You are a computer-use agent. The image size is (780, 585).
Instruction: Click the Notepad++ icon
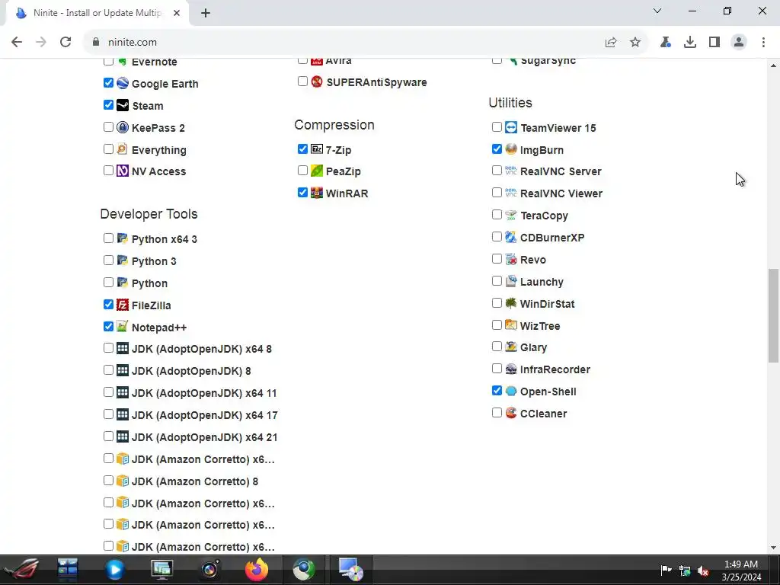(123, 327)
